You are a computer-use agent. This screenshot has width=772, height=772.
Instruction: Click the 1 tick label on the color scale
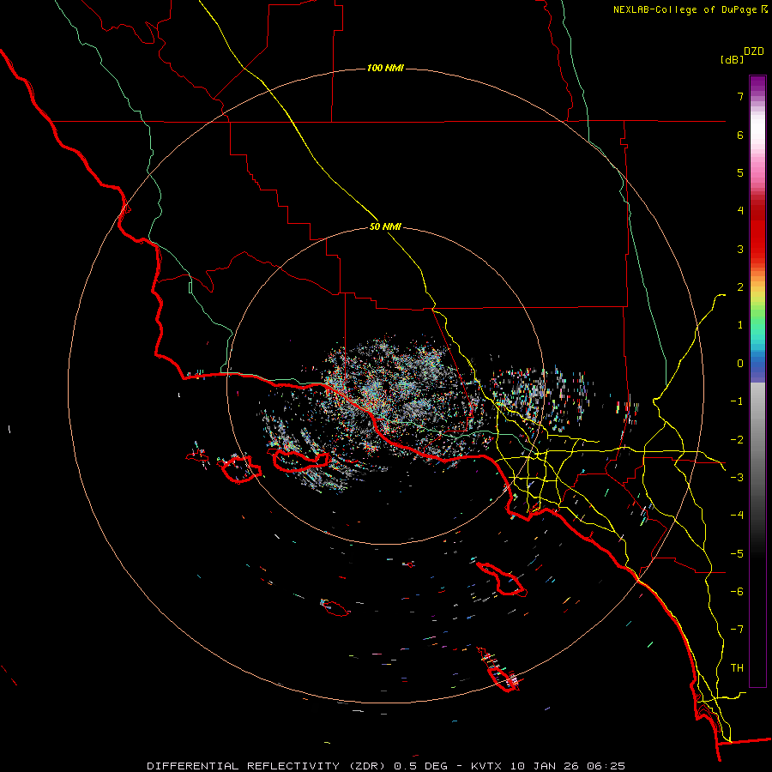[x=740, y=325]
